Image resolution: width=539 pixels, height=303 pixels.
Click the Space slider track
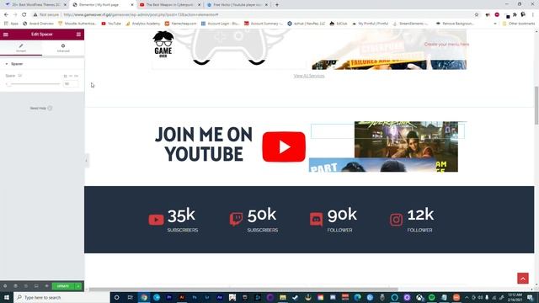click(34, 84)
